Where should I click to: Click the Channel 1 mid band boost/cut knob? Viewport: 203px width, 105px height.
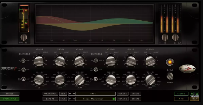pyautogui.click(x=60, y=61)
